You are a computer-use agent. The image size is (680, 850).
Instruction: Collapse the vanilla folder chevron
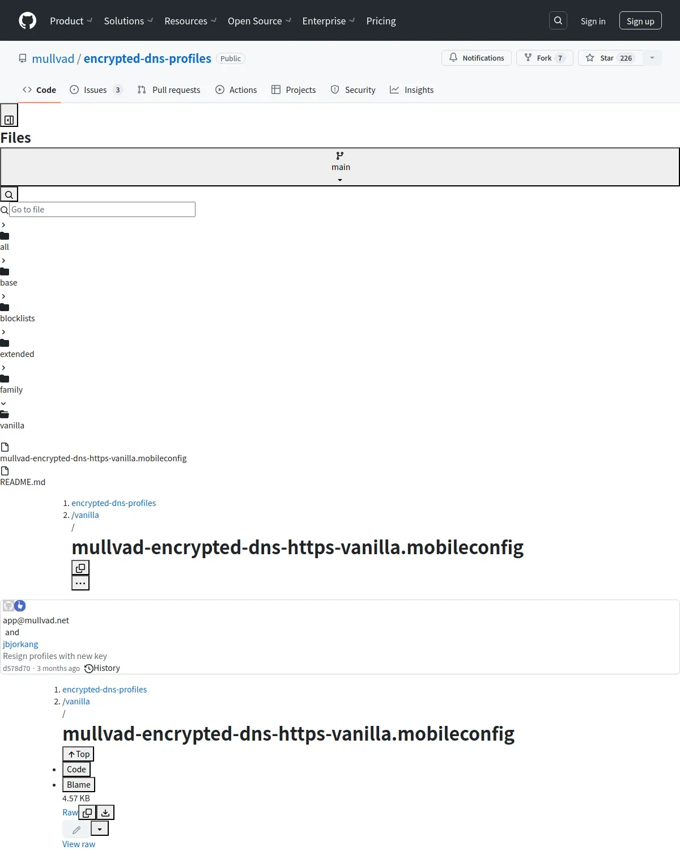3,403
